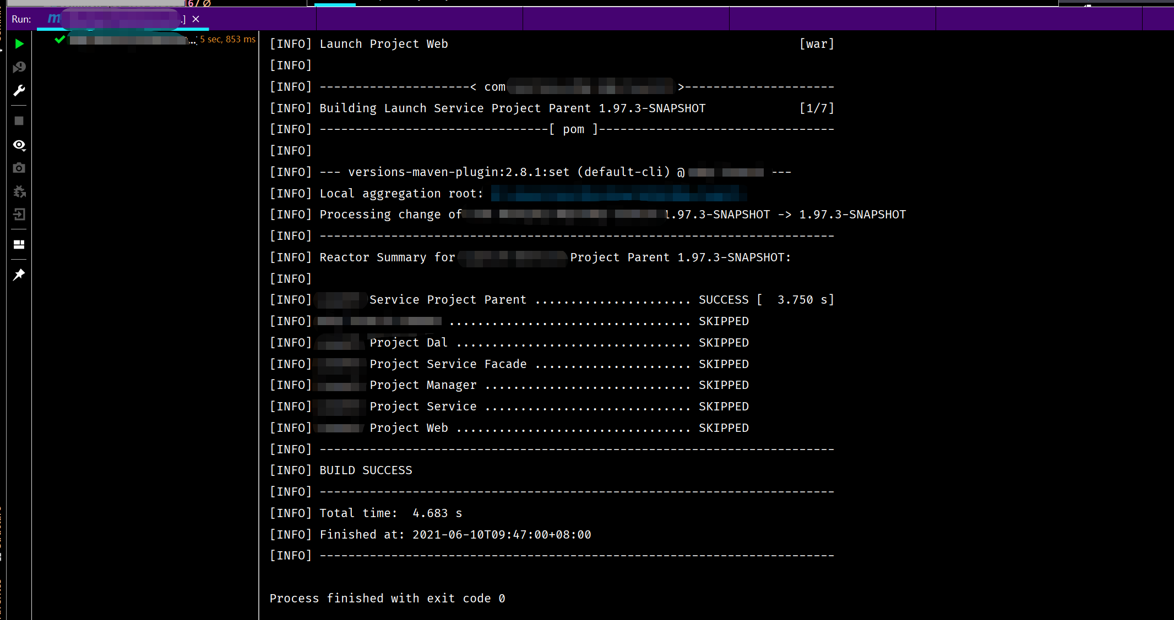
Task: Click the 'Total time: 4.683 s' line
Action: click(366, 513)
